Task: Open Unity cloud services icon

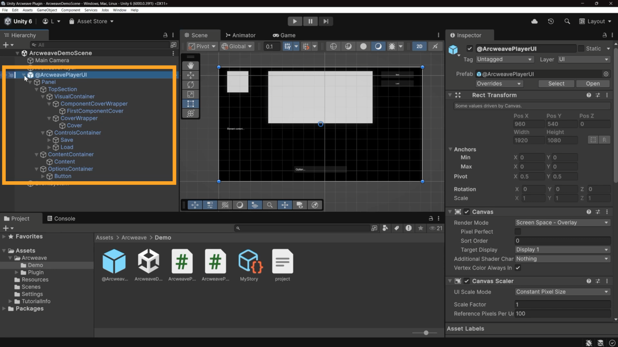Action: tap(534, 21)
